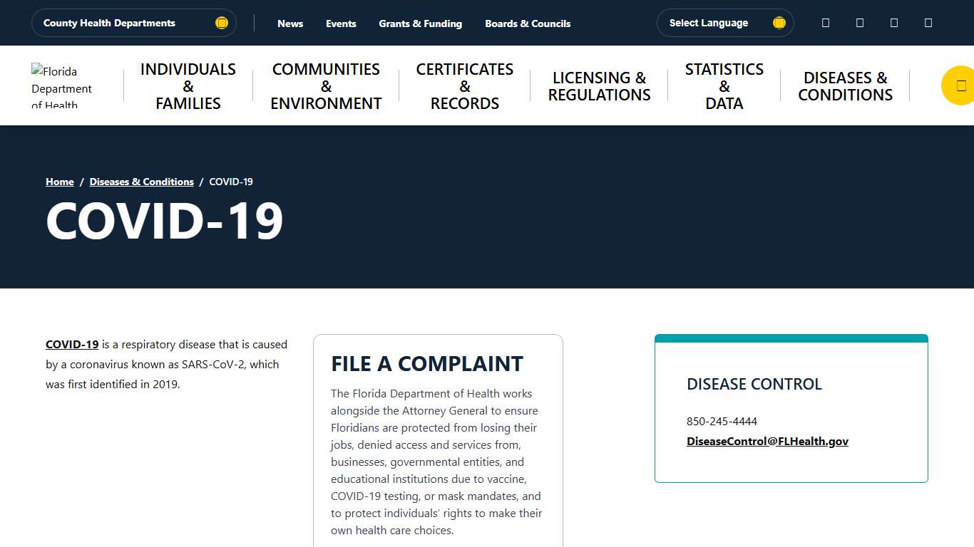Screen dimensions: 974x547
Task: Click the Home breadcrumb link
Action: tap(60, 182)
